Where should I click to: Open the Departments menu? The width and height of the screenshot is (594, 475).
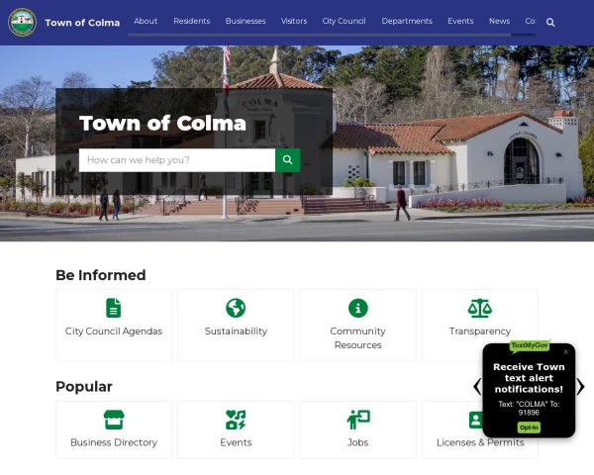[407, 21]
